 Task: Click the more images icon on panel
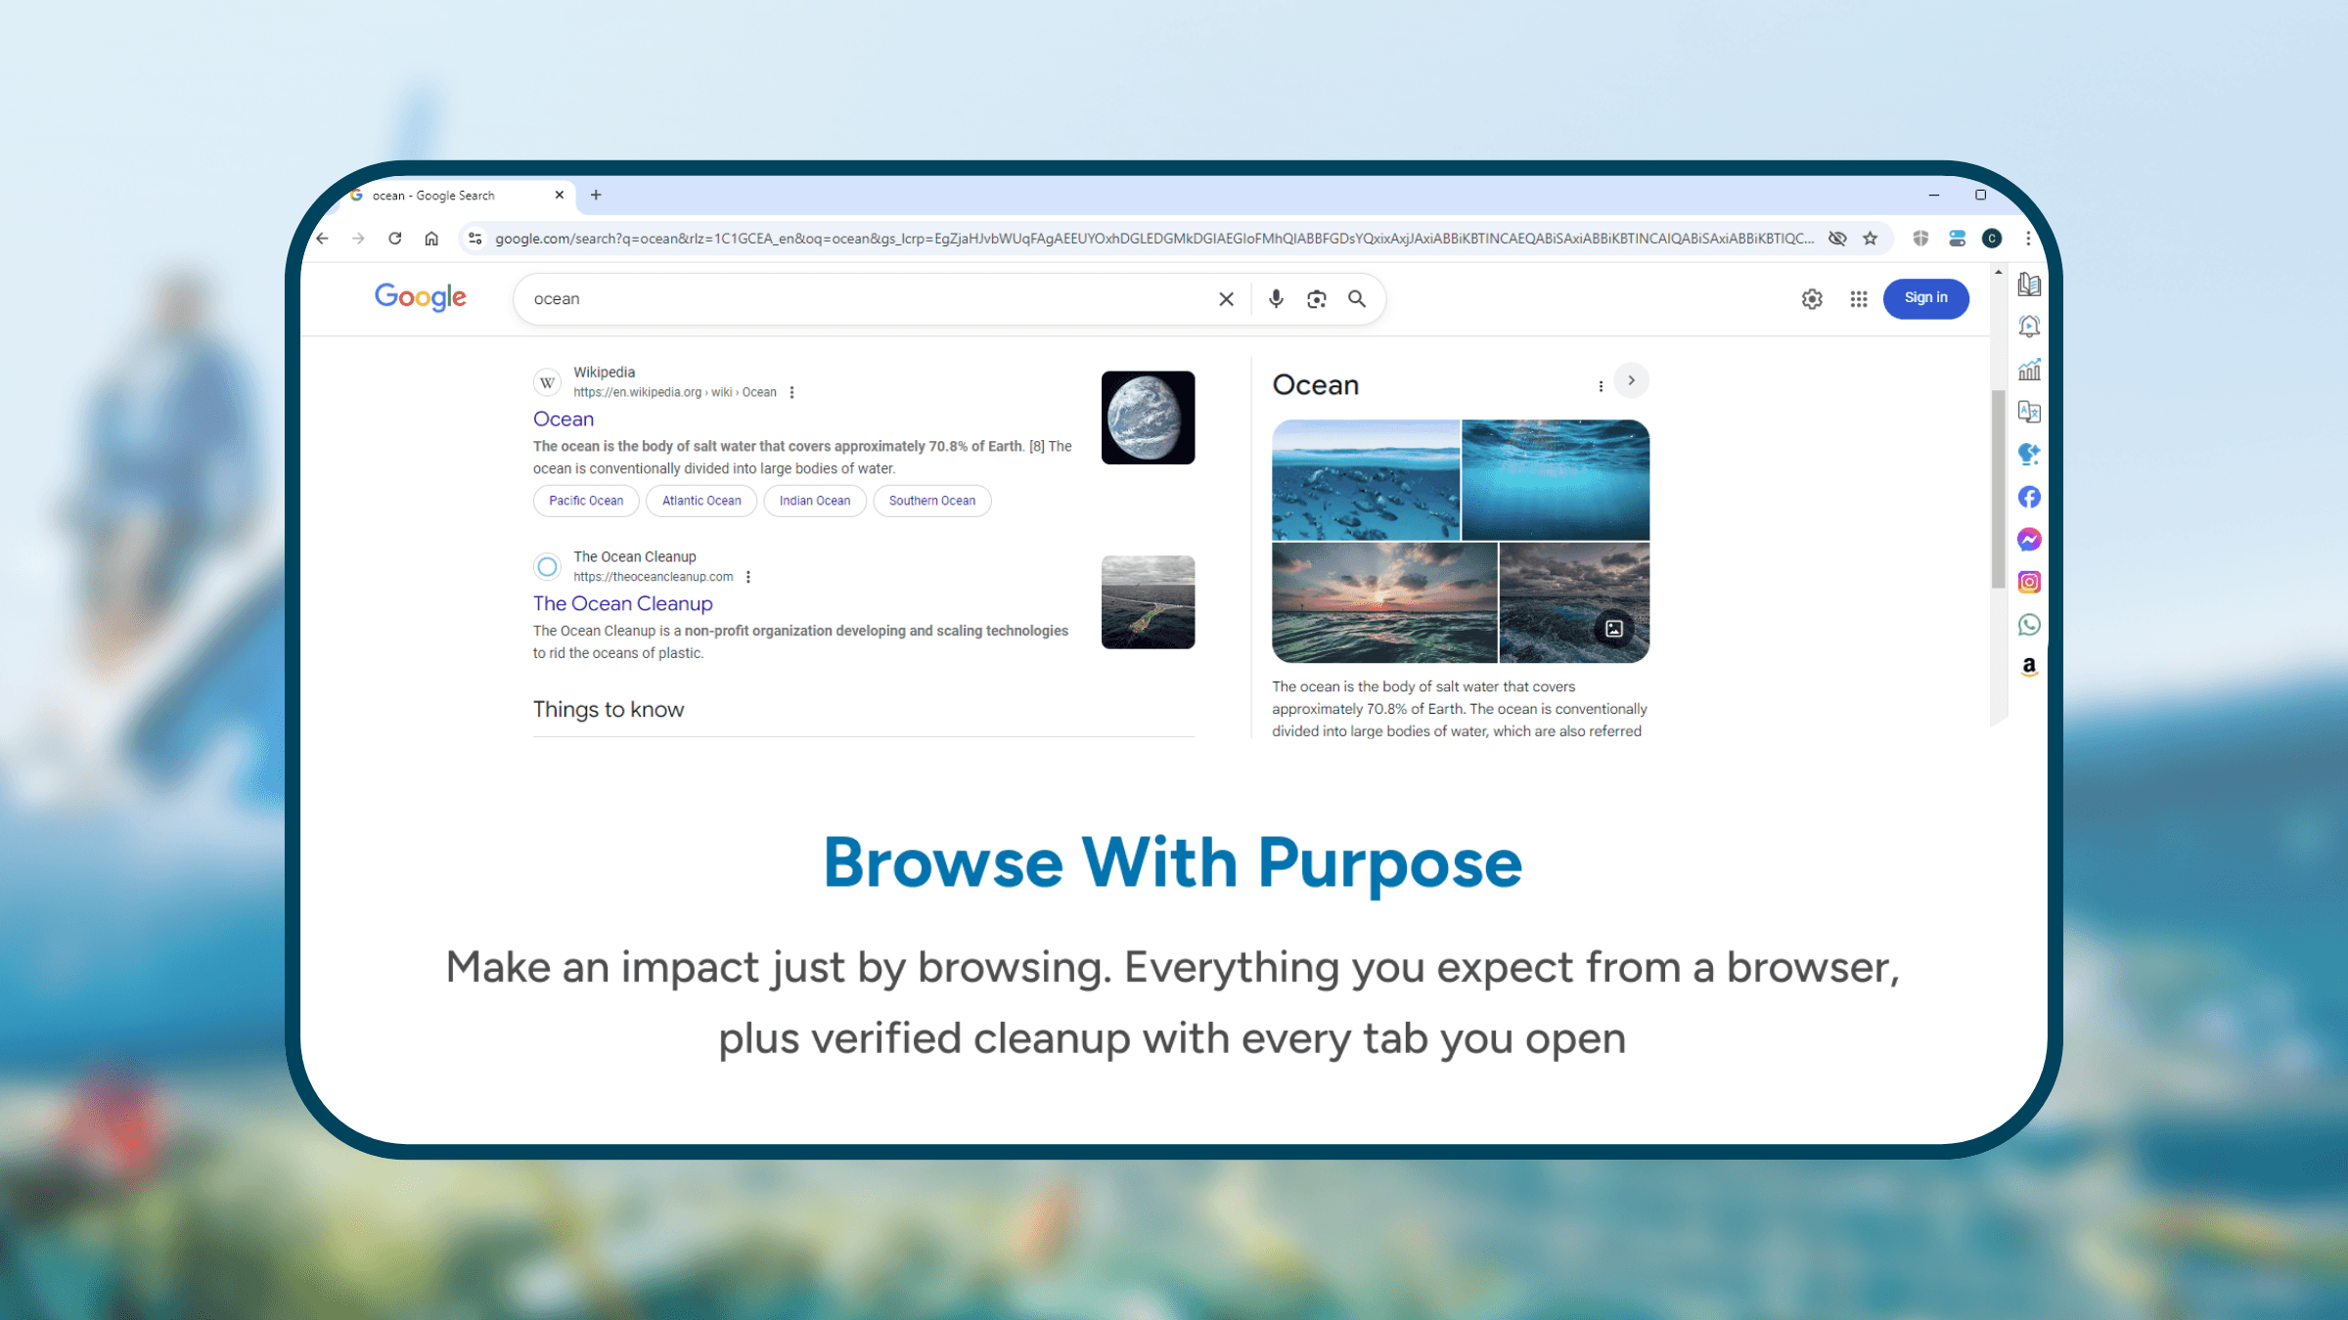pyautogui.click(x=1614, y=629)
